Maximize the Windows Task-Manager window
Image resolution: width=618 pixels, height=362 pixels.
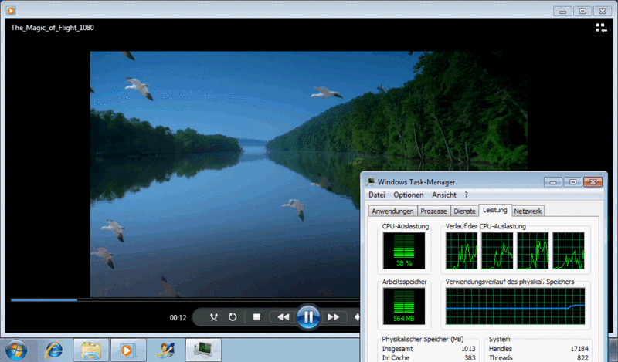click(572, 182)
